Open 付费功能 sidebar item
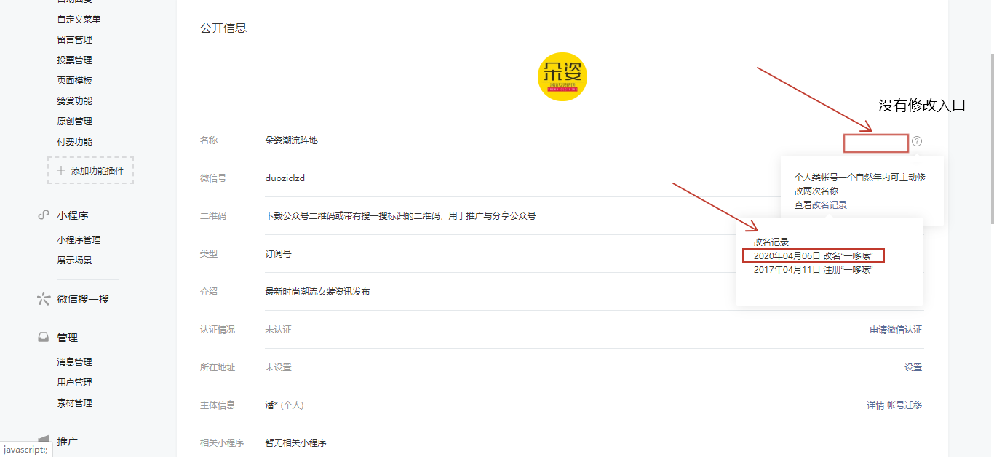994x457 pixels. click(x=74, y=141)
